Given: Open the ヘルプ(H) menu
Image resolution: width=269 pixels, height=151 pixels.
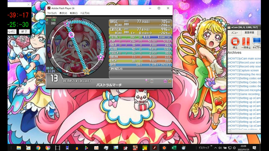Looking at the screenshot, I should click(85, 13).
